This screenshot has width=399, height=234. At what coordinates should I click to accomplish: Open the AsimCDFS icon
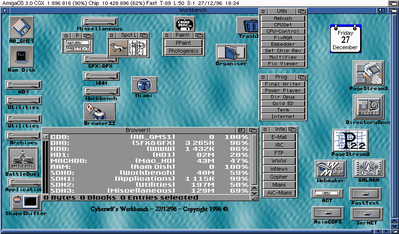pos(328,213)
